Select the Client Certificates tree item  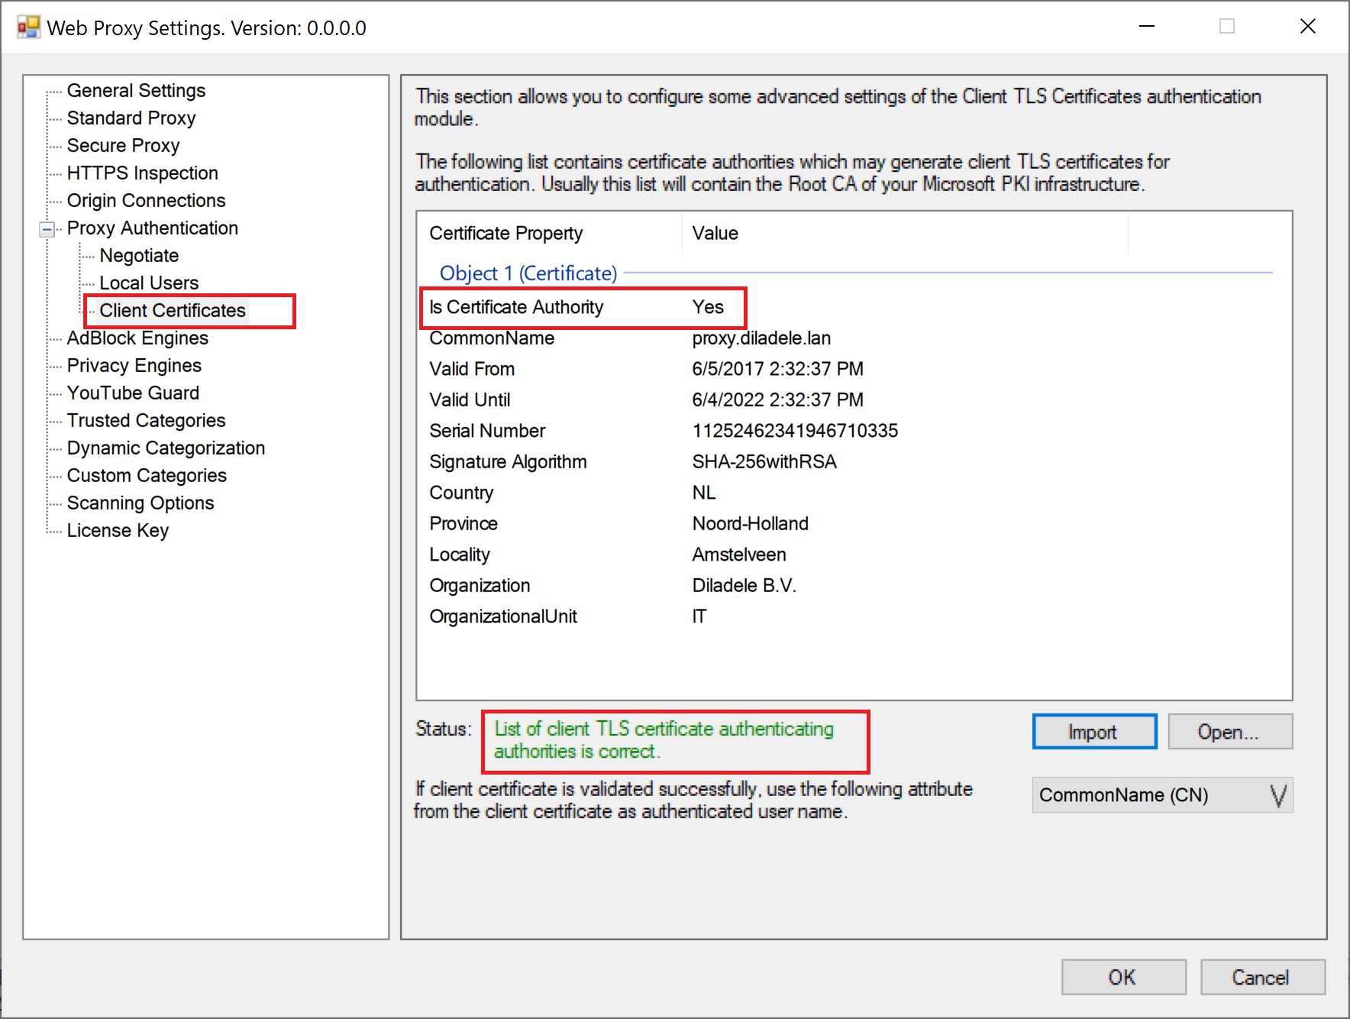[173, 311]
